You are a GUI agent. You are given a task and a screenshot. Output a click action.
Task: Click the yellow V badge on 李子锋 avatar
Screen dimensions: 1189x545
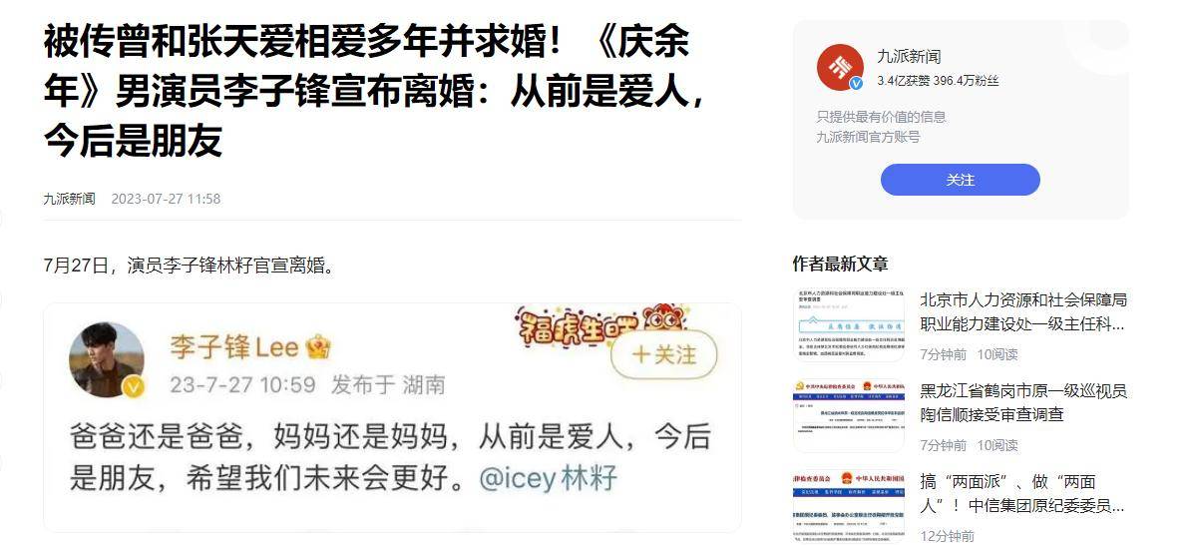click(134, 388)
